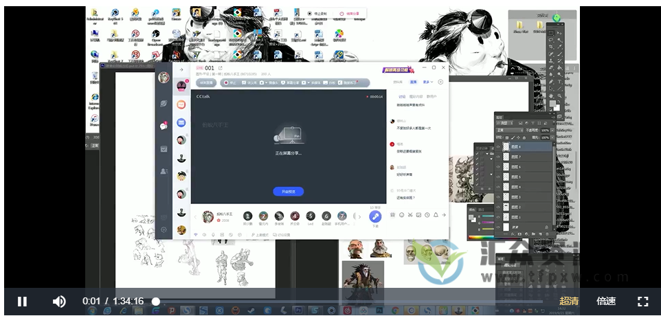Click the emoji icon in the chat toolbar

coord(402,215)
